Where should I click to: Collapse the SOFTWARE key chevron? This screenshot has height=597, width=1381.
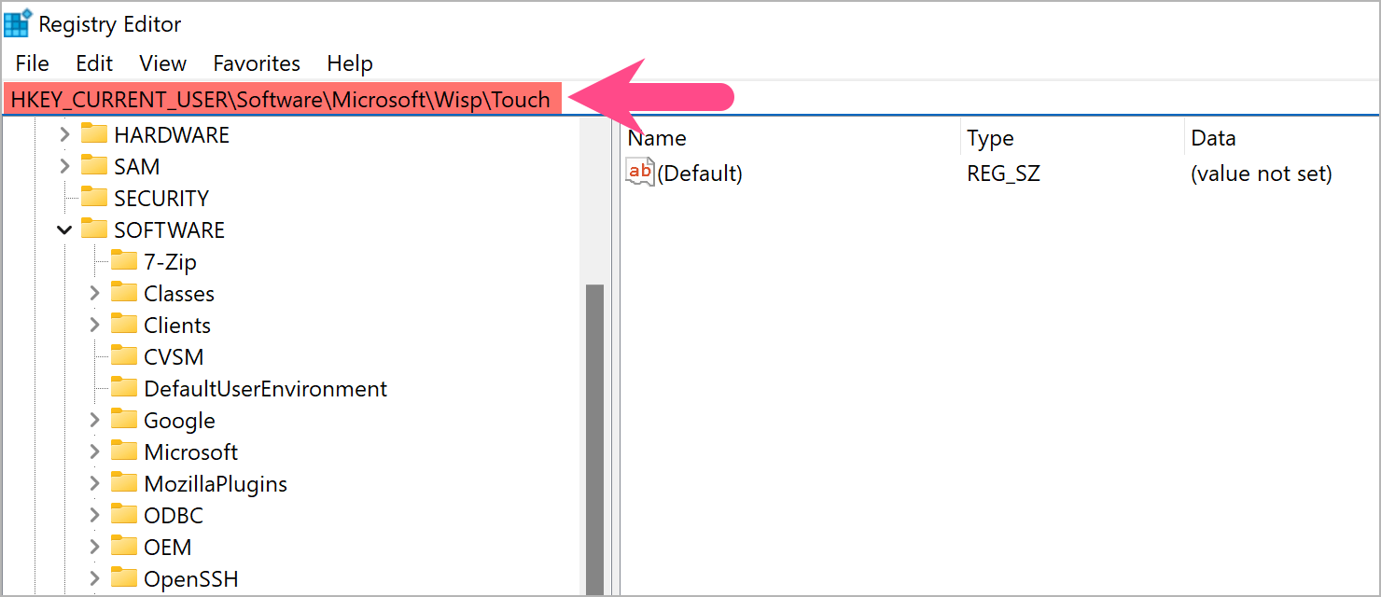coord(64,229)
